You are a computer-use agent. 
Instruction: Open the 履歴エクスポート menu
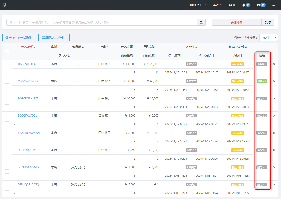[x=54, y=38]
